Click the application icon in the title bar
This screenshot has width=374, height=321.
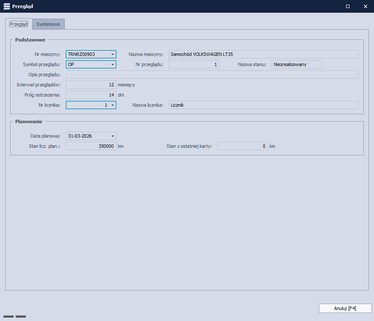[6, 6]
